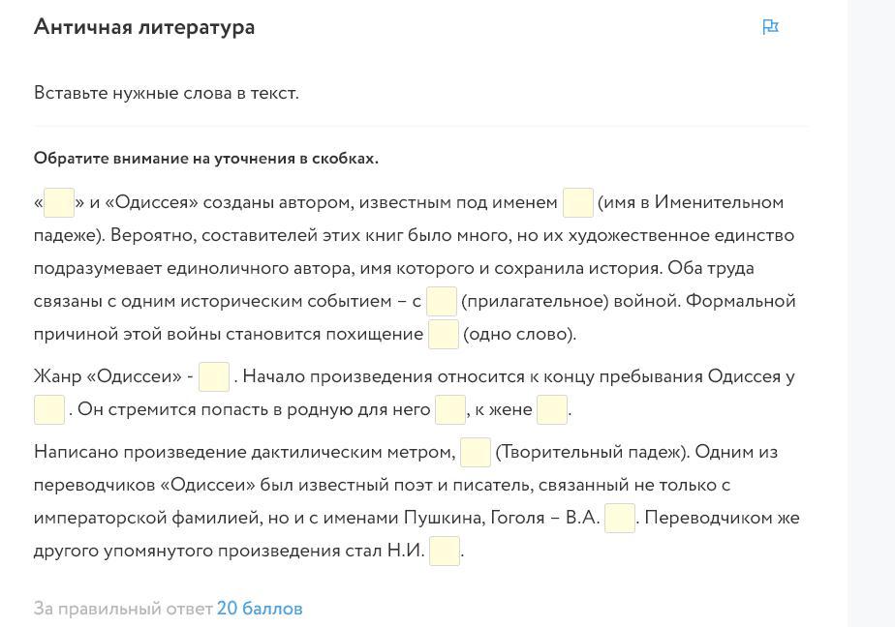
Task: Click the «За правильный ответ» label
Action: (123, 609)
